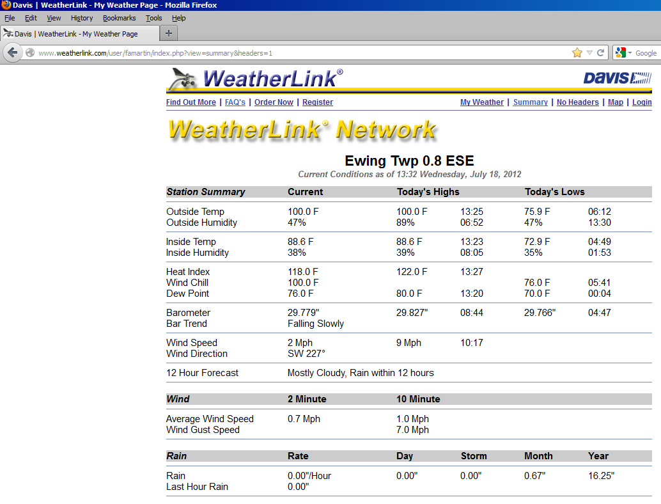Open the History menu
661x504 pixels.
(x=82, y=19)
